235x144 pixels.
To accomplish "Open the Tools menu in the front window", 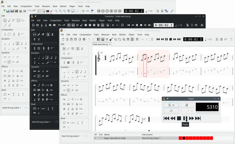I will 140,34.
